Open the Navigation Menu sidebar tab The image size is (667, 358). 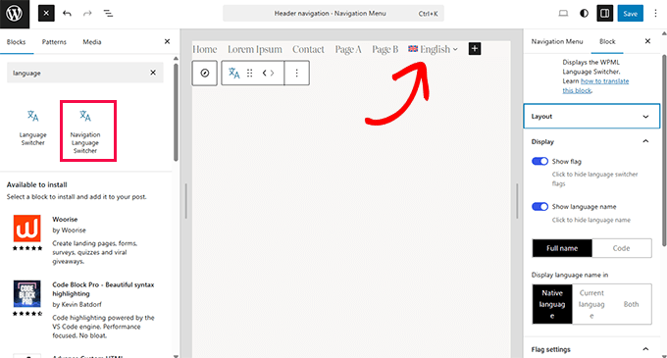[x=557, y=41]
